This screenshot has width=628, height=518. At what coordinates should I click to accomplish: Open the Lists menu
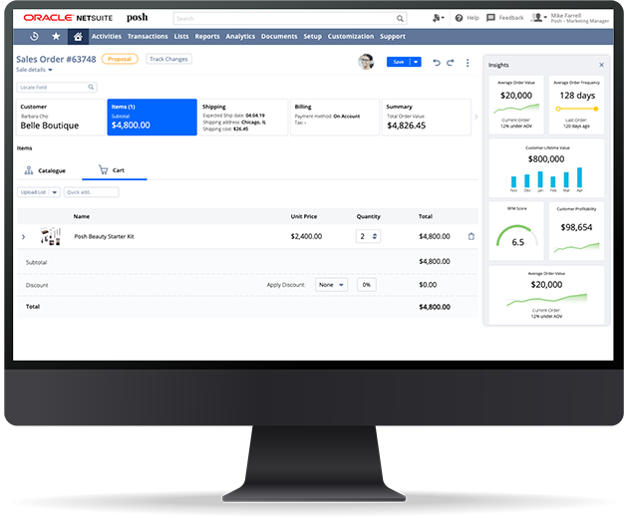pyautogui.click(x=181, y=37)
